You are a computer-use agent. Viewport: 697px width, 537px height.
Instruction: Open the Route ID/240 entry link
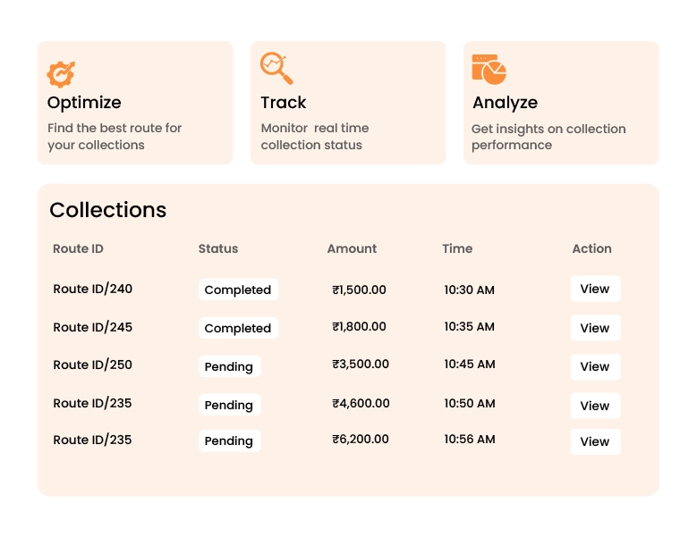click(93, 289)
